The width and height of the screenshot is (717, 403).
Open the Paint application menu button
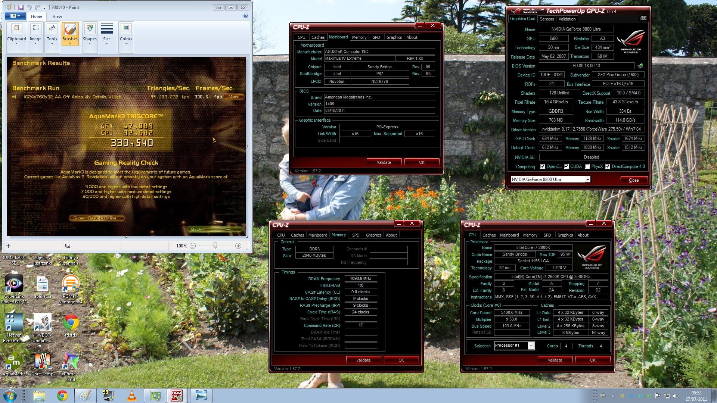(15, 16)
